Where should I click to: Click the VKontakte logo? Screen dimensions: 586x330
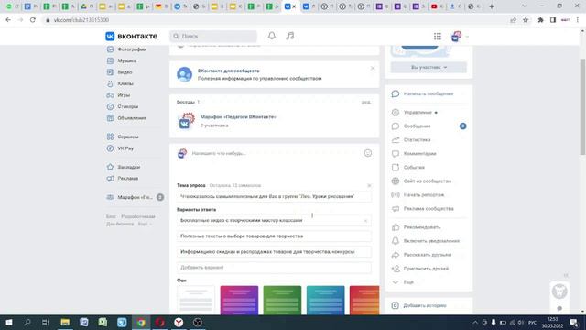point(132,37)
